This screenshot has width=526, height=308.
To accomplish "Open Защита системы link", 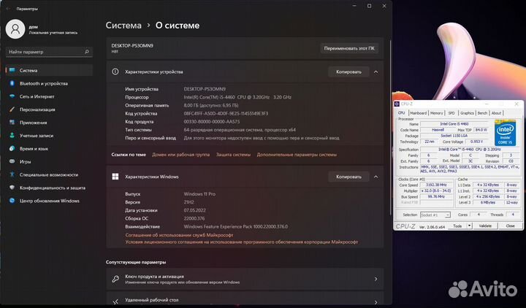I will pos(233,155).
